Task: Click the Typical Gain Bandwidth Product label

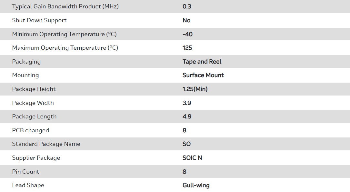Action: [65, 6]
